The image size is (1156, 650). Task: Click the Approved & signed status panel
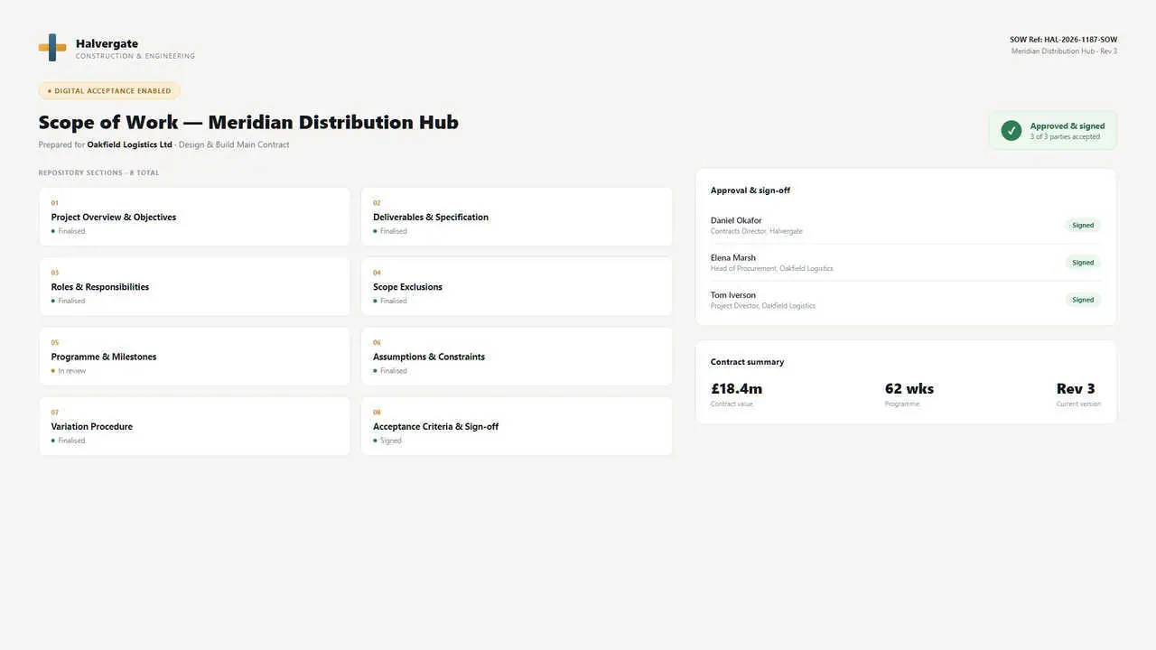point(1053,131)
